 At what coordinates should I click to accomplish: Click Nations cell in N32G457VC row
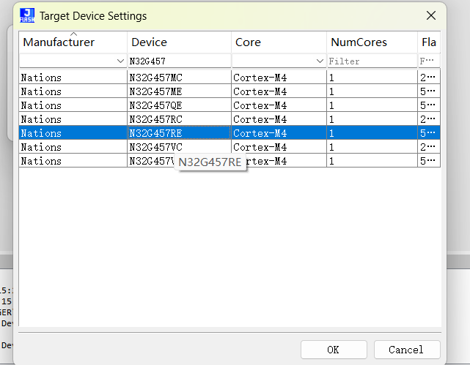[73, 147]
